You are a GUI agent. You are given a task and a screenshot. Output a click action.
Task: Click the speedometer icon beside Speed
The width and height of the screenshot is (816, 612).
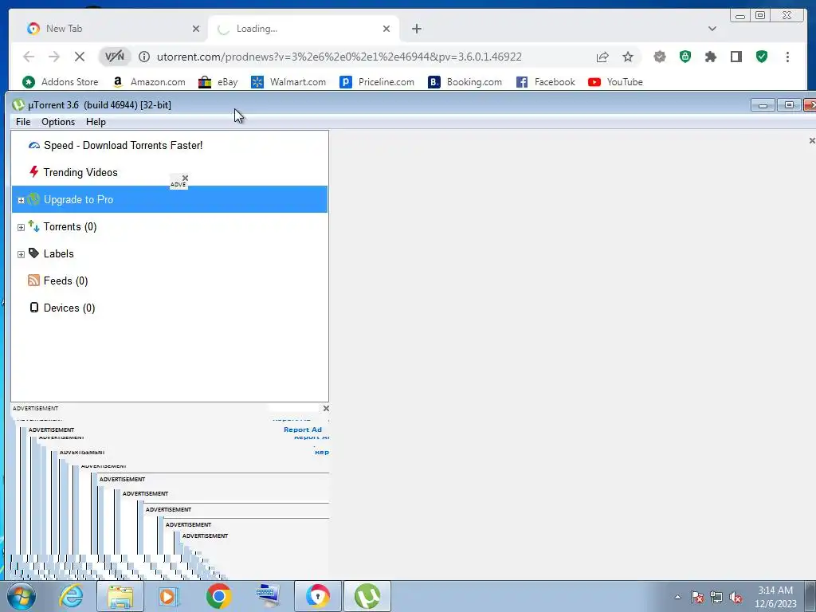point(33,145)
